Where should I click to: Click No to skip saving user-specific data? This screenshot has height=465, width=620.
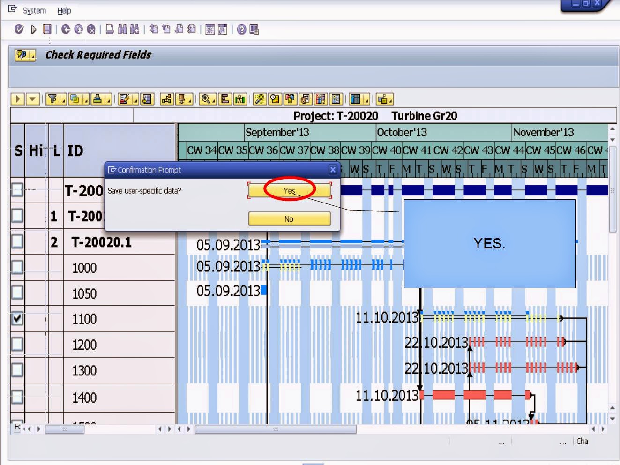pos(289,219)
